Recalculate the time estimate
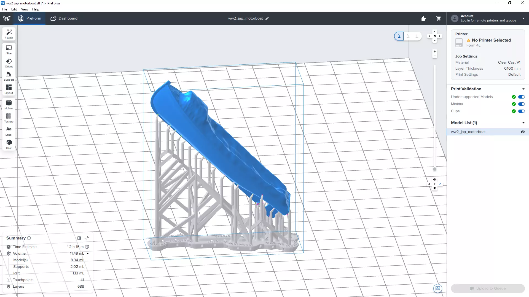 [x=87, y=247]
